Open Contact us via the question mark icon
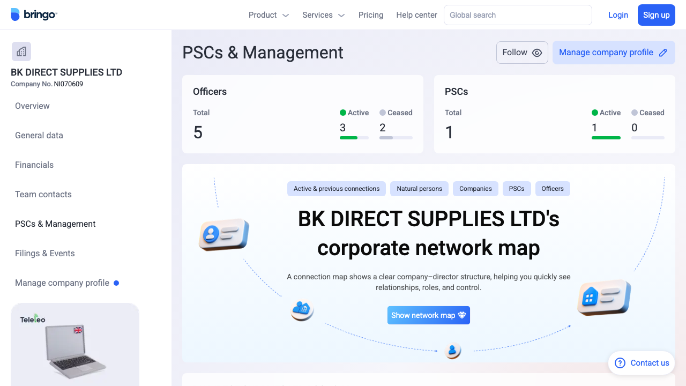The image size is (686, 386). coord(620,363)
